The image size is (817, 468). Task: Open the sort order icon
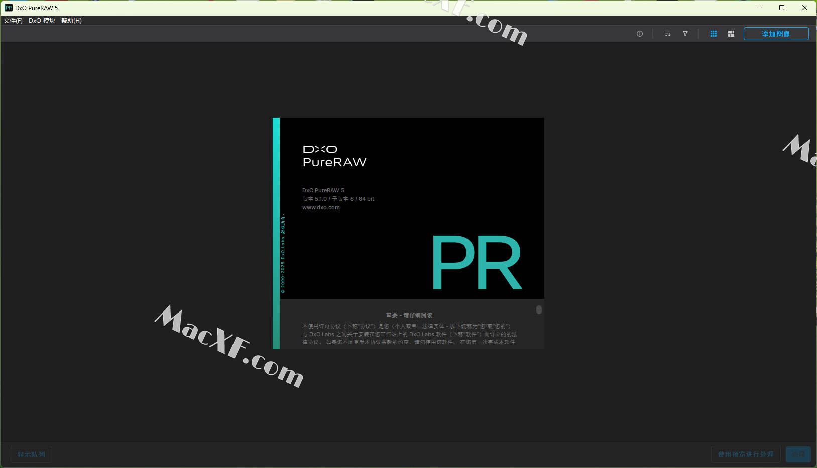pos(668,34)
